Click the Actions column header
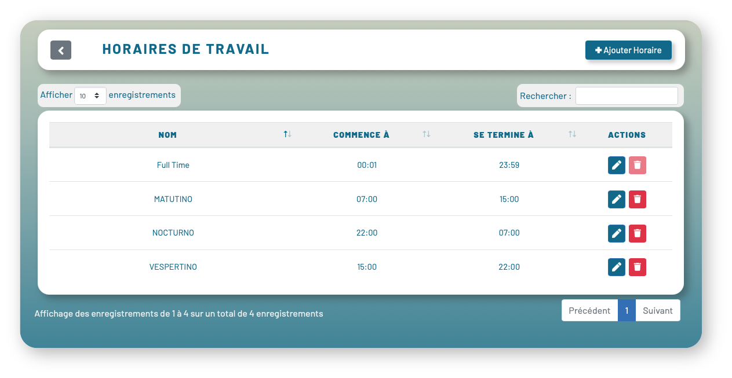Image resolution: width=732 pixels, height=378 pixels. coord(627,135)
